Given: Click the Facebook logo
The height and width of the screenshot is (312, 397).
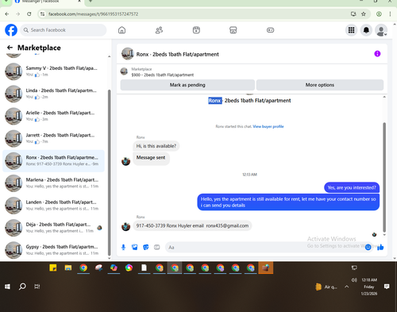Looking at the screenshot, I should click(x=11, y=30).
